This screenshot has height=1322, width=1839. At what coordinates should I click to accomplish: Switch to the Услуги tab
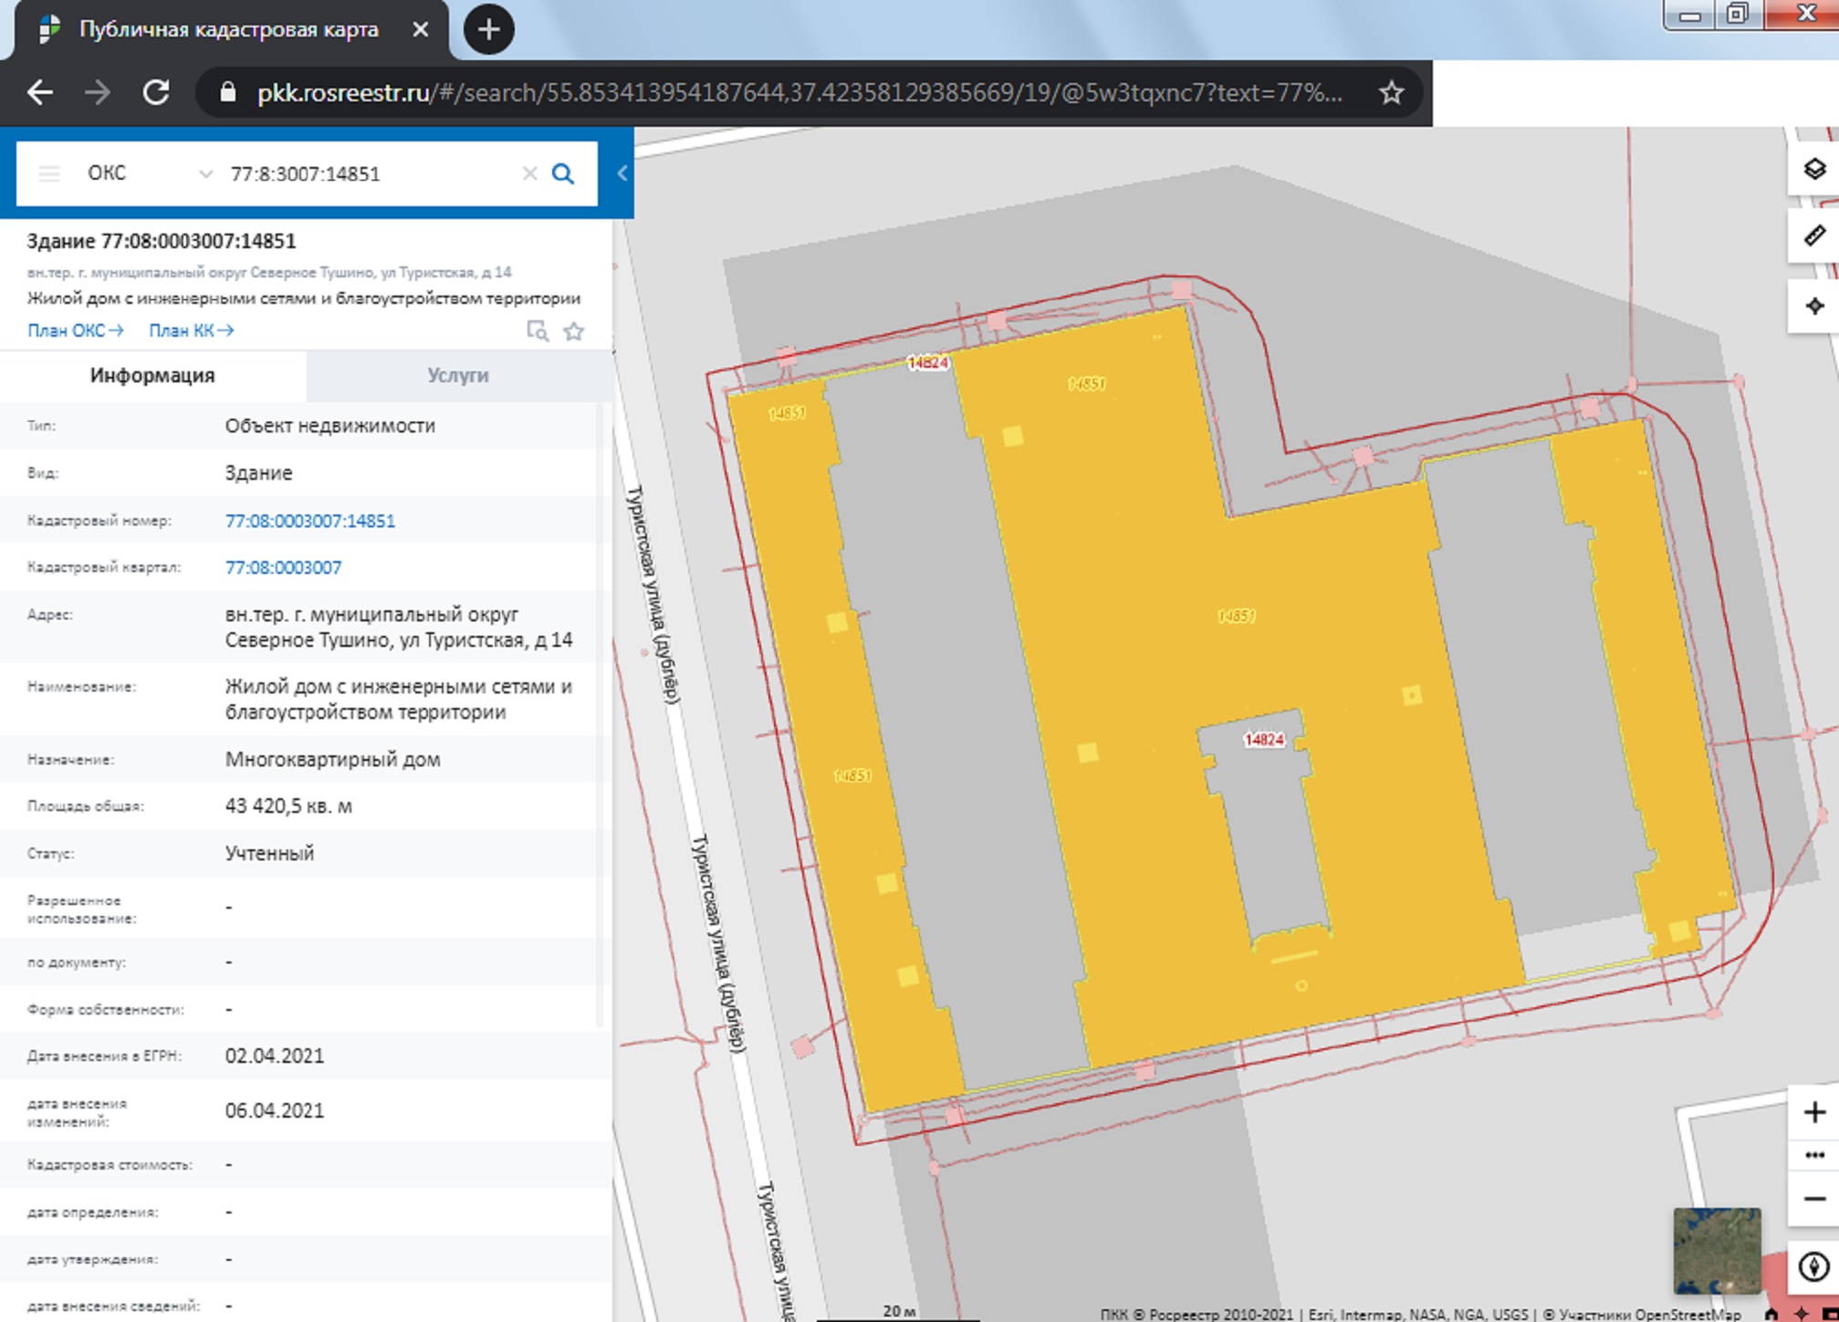coord(458,376)
